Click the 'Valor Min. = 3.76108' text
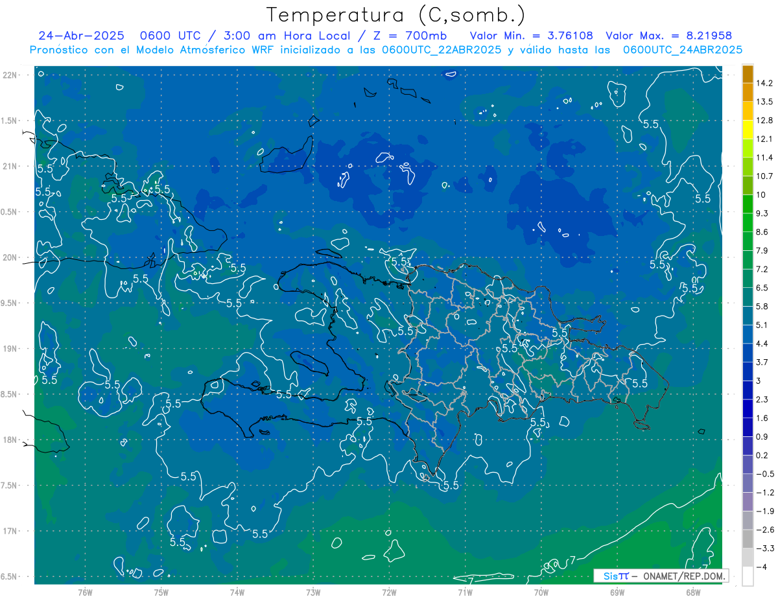Image resolution: width=778 pixels, height=601 pixels. tap(531, 36)
